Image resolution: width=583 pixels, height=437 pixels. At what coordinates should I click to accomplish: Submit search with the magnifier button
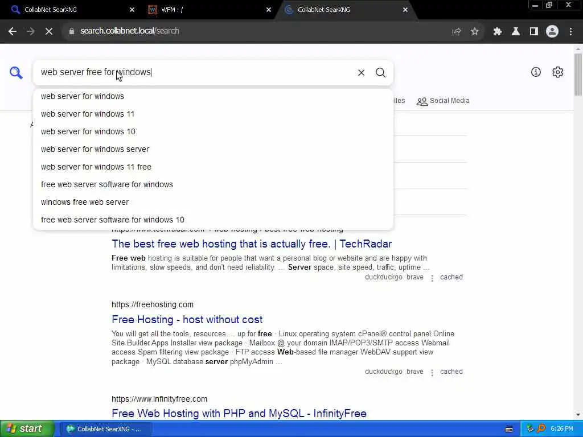[380, 72]
